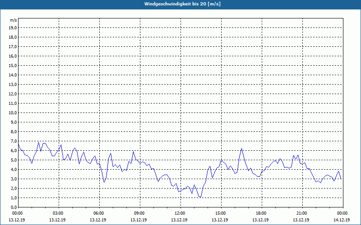Screen dimensions: 361x225
Task: Select the '13.12.19' date under 03:00
Action: pyautogui.click(x=57, y=220)
